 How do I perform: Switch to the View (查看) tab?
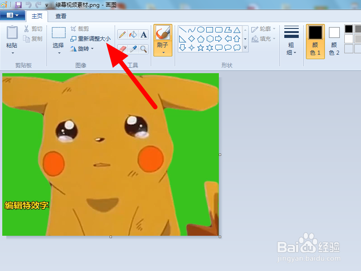61,16
